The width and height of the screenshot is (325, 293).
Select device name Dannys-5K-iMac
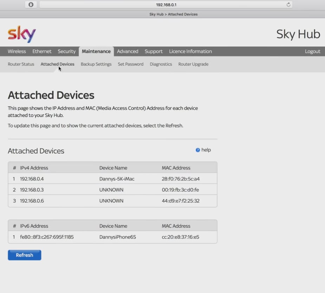tap(117, 179)
